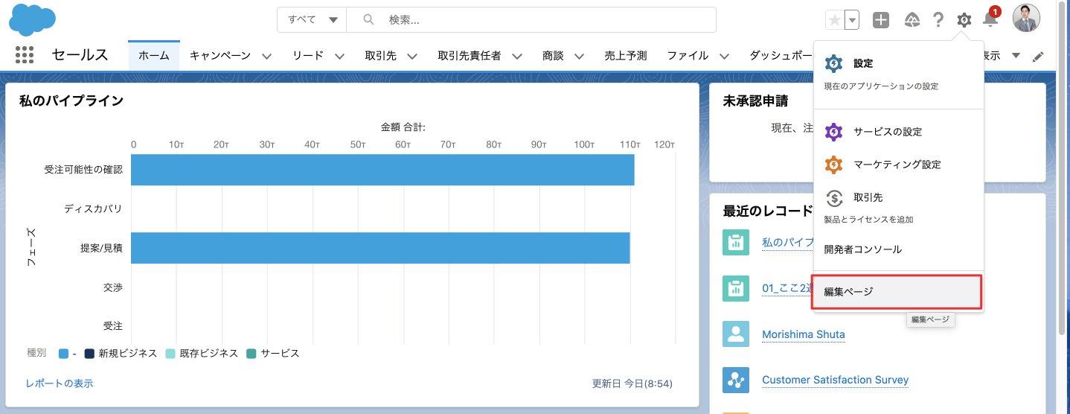The image size is (1070, 414).
Task: Open the すべて search scope dropdown
Action: pyautogui.click(x=312, y=20)
